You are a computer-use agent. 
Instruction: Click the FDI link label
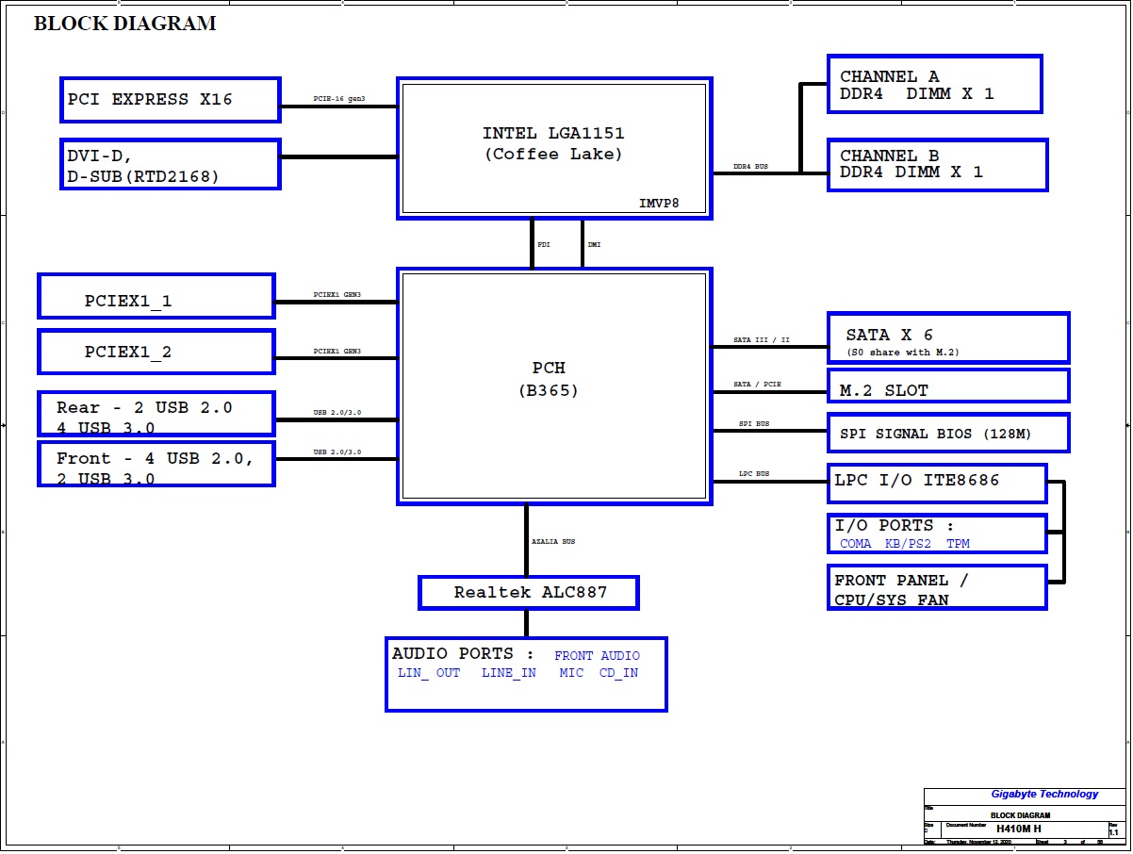point(544,245)
